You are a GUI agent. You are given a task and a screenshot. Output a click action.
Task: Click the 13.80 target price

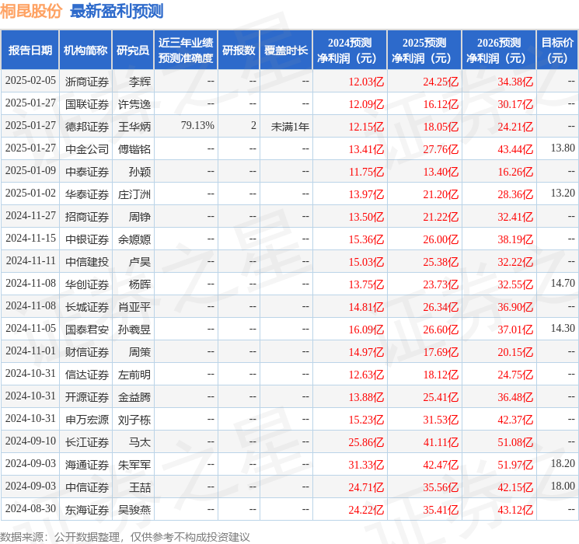point(563,148)
